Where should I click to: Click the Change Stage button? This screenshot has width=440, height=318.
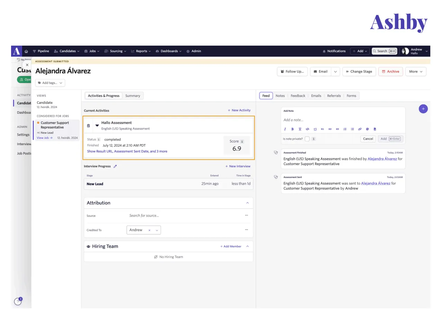(x=359, y=72)
